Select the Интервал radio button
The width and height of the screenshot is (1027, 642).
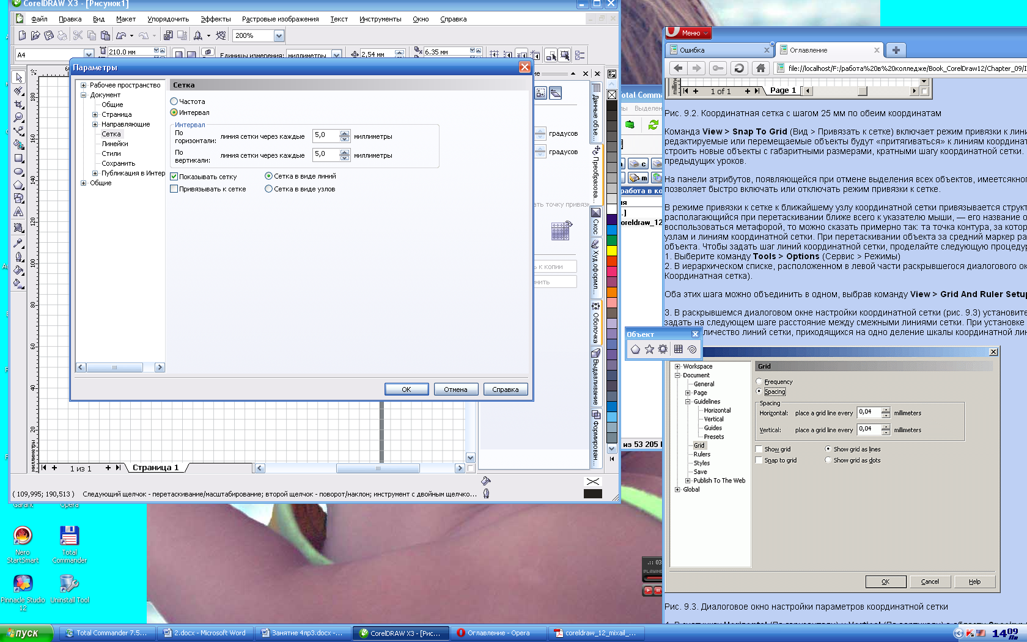pyautogui.click(x=174, y=113)
